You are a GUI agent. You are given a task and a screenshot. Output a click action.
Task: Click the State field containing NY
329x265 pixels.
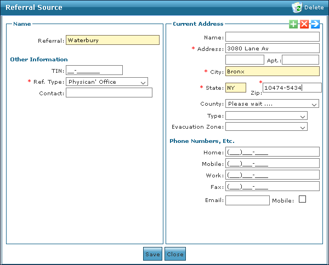point(236,88)
